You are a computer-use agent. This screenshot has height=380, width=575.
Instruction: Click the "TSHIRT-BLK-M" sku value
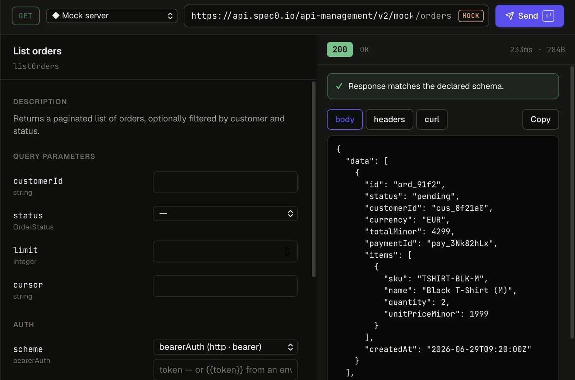tap(450, 279)
